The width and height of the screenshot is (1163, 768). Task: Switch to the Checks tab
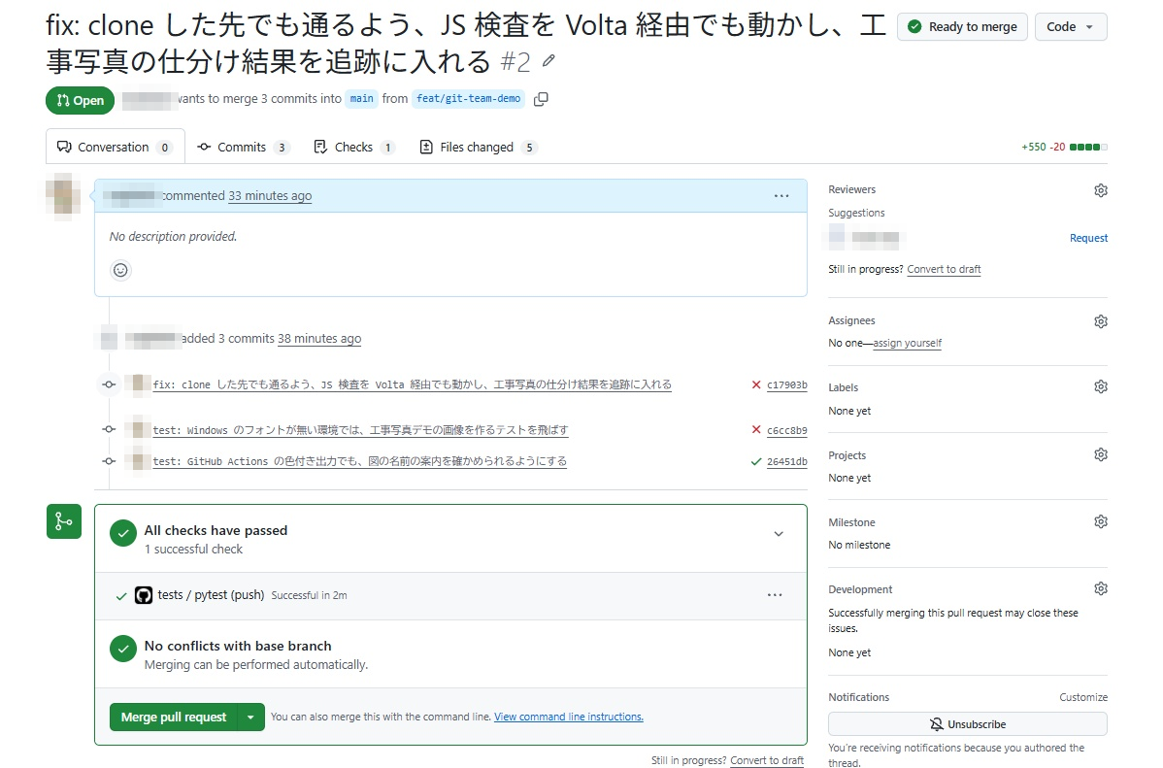(x=353, y=147)
